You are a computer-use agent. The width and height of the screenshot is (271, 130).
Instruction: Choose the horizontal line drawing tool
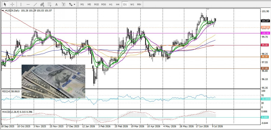(x=28, y=4)
